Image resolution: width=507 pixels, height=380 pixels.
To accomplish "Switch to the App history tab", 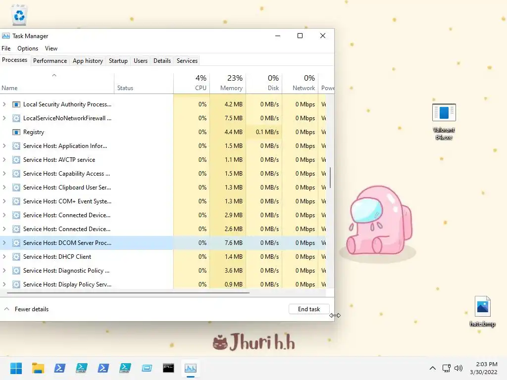I will click(x=88, y=61).
